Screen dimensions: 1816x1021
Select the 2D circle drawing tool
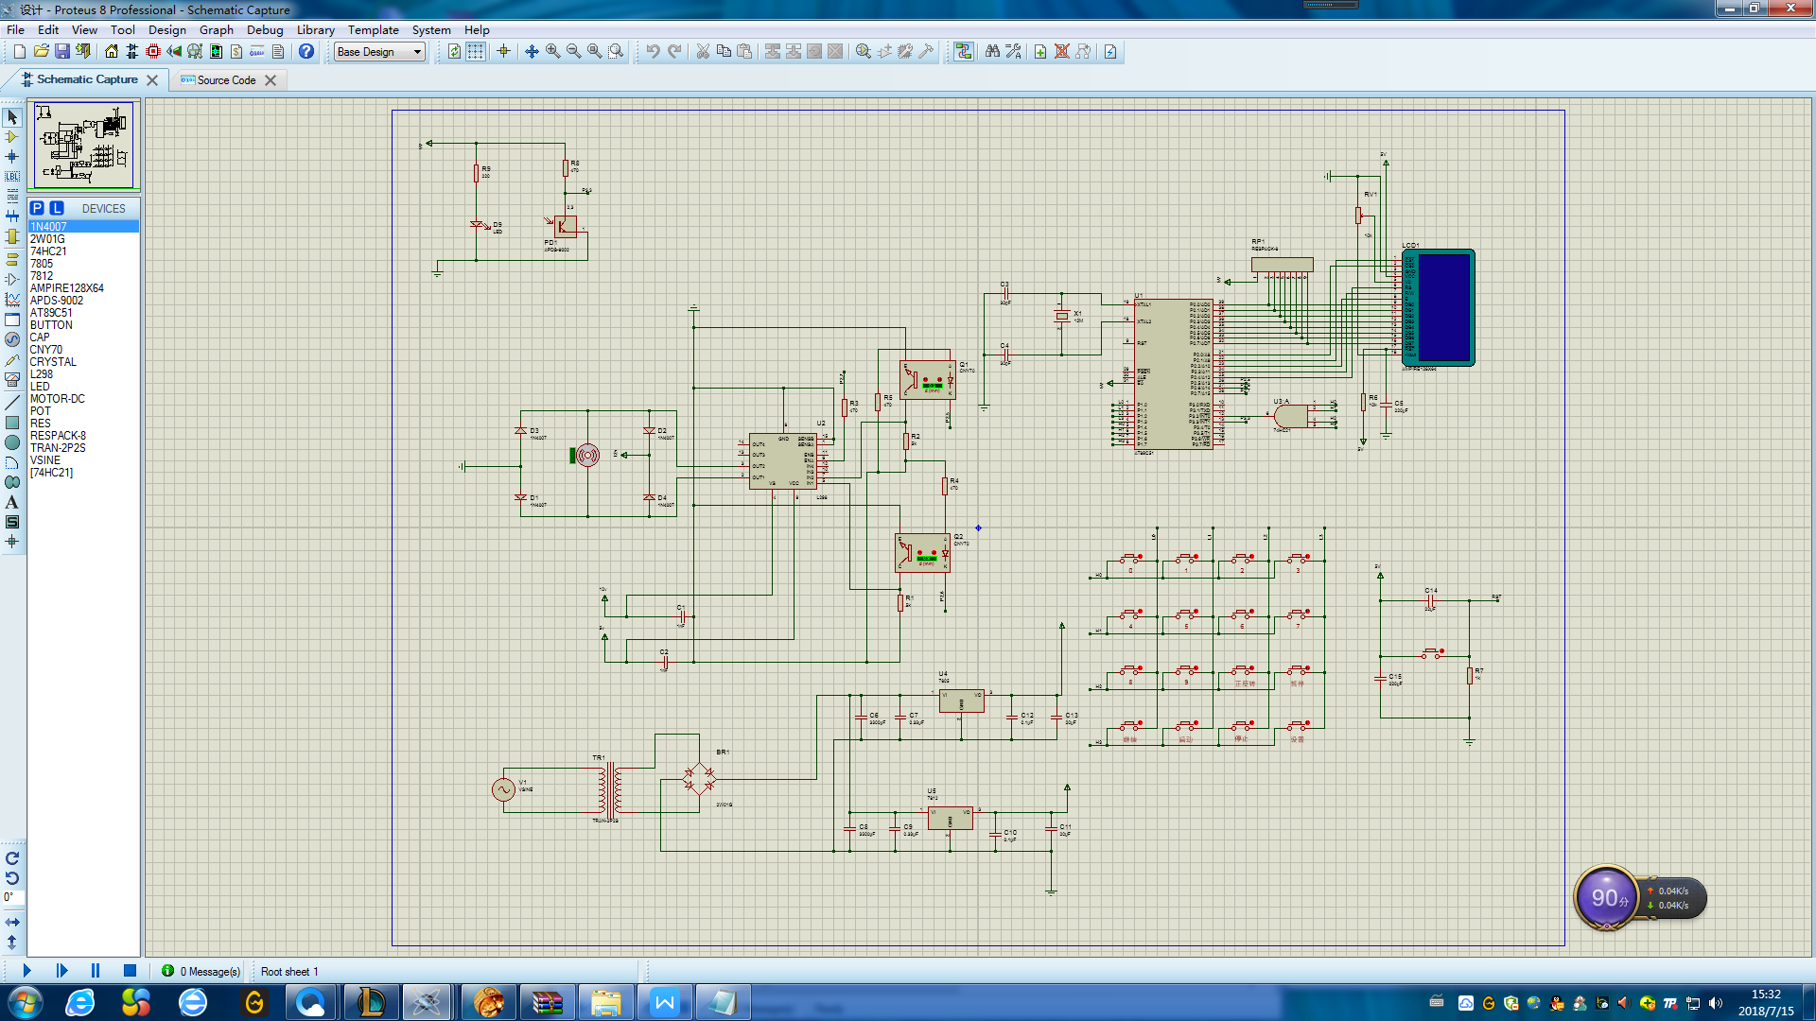click(12, 442)
